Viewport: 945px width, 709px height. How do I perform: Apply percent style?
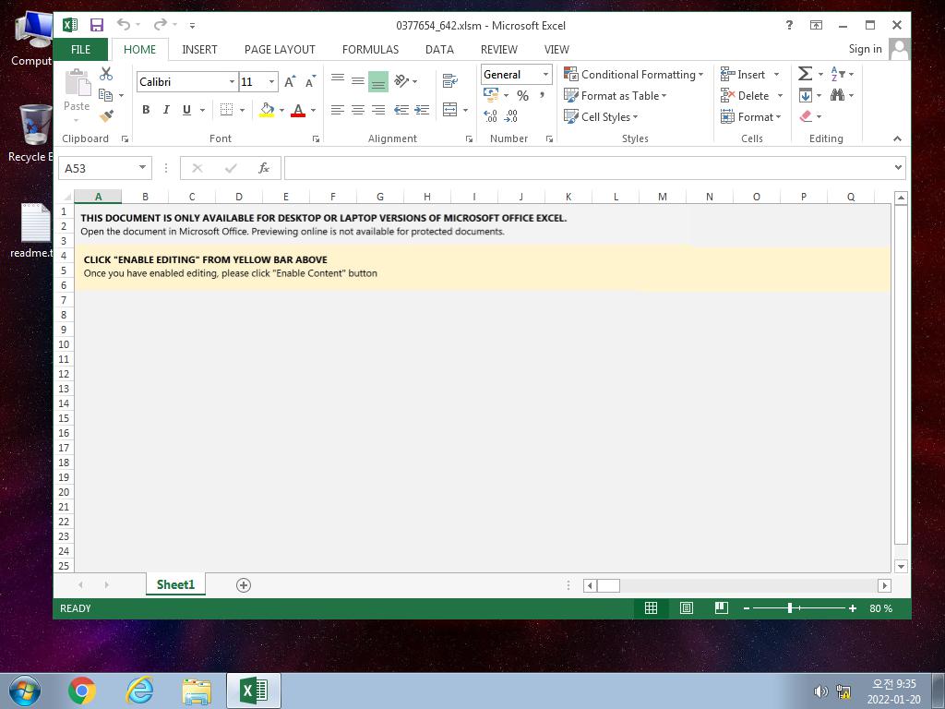tap(522, 95)
